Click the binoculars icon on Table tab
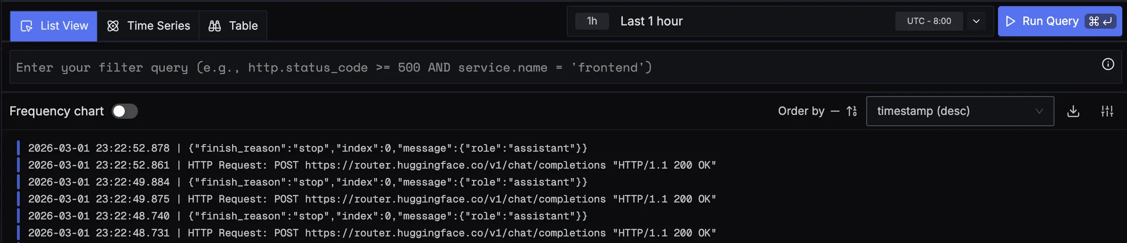Screen dimensions: 1127x243 215,26
